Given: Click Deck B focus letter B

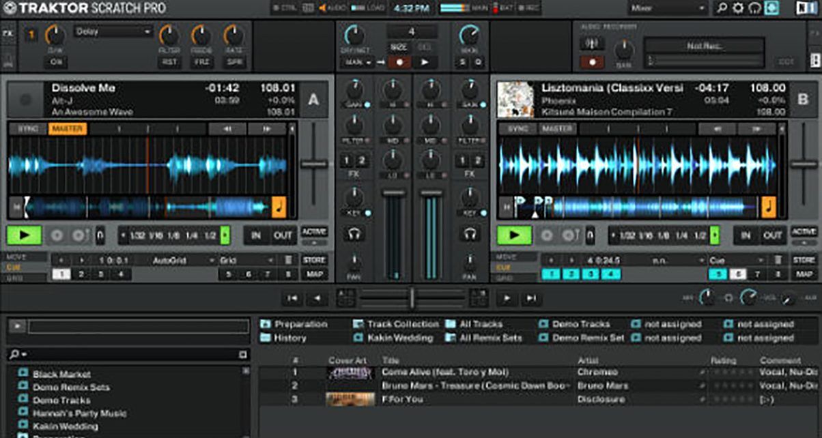Looking at the screenshot, I should [x=803, y=100].
